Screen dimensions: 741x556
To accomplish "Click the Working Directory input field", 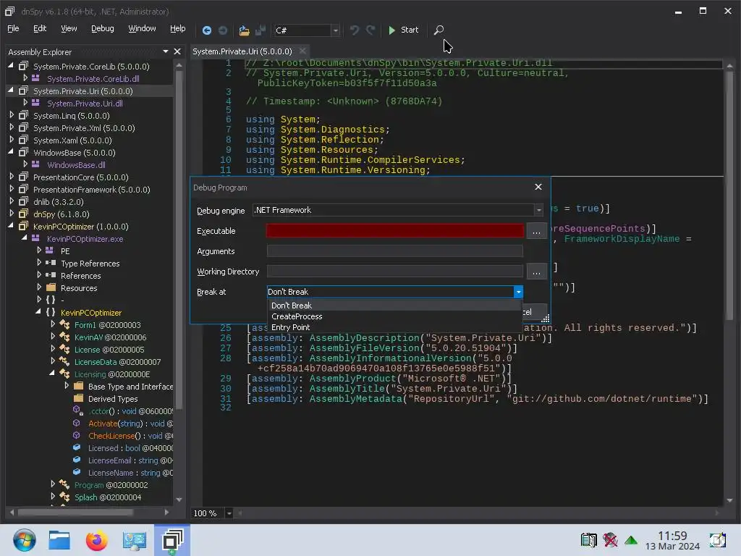I will click(x=395, y=271).
